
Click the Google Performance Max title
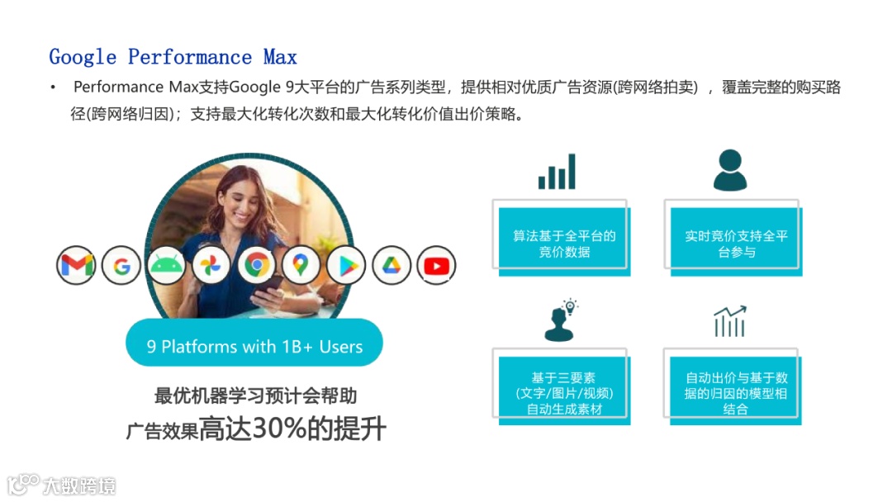click(173, 57)
